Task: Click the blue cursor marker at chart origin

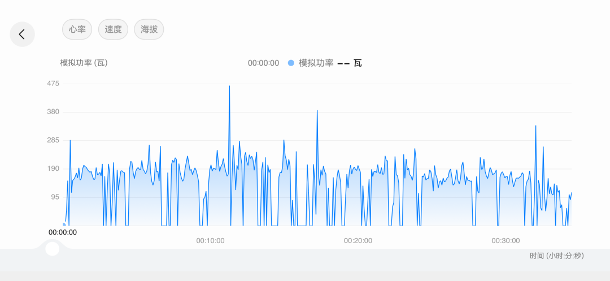Action: click(x=64, y=224)
